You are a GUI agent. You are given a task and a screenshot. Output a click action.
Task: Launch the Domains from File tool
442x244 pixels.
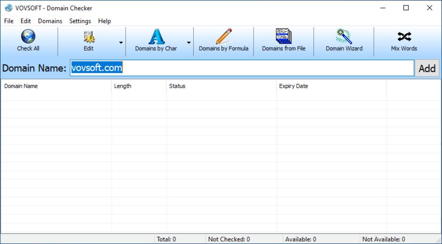(x=284, y=41)
